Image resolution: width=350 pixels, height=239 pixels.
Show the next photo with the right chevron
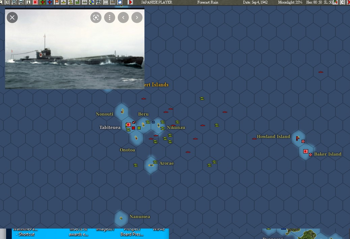(137, 17)
